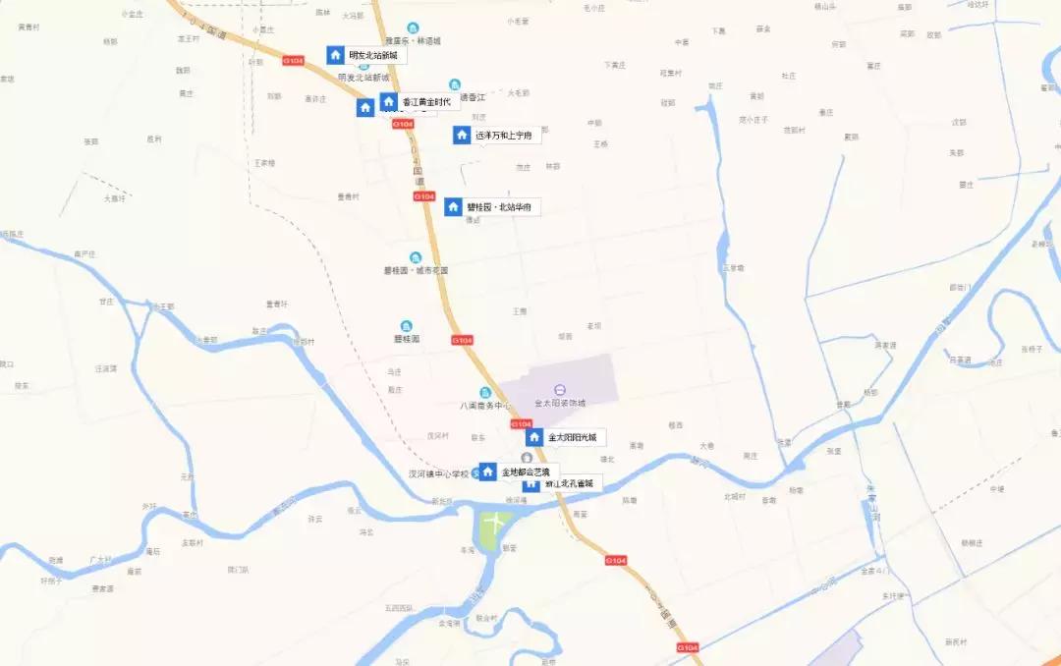Click the airport icon on the green area
Viewport: 1061px width, 666px height.
coord(495,522)
